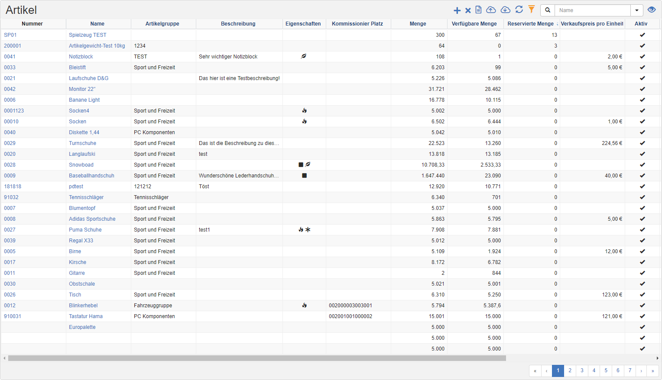
Task: Sort table by Nummer column header
Action: point(32,24)
